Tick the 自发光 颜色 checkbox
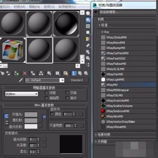 pyautogui.click(x=52, y=114)
